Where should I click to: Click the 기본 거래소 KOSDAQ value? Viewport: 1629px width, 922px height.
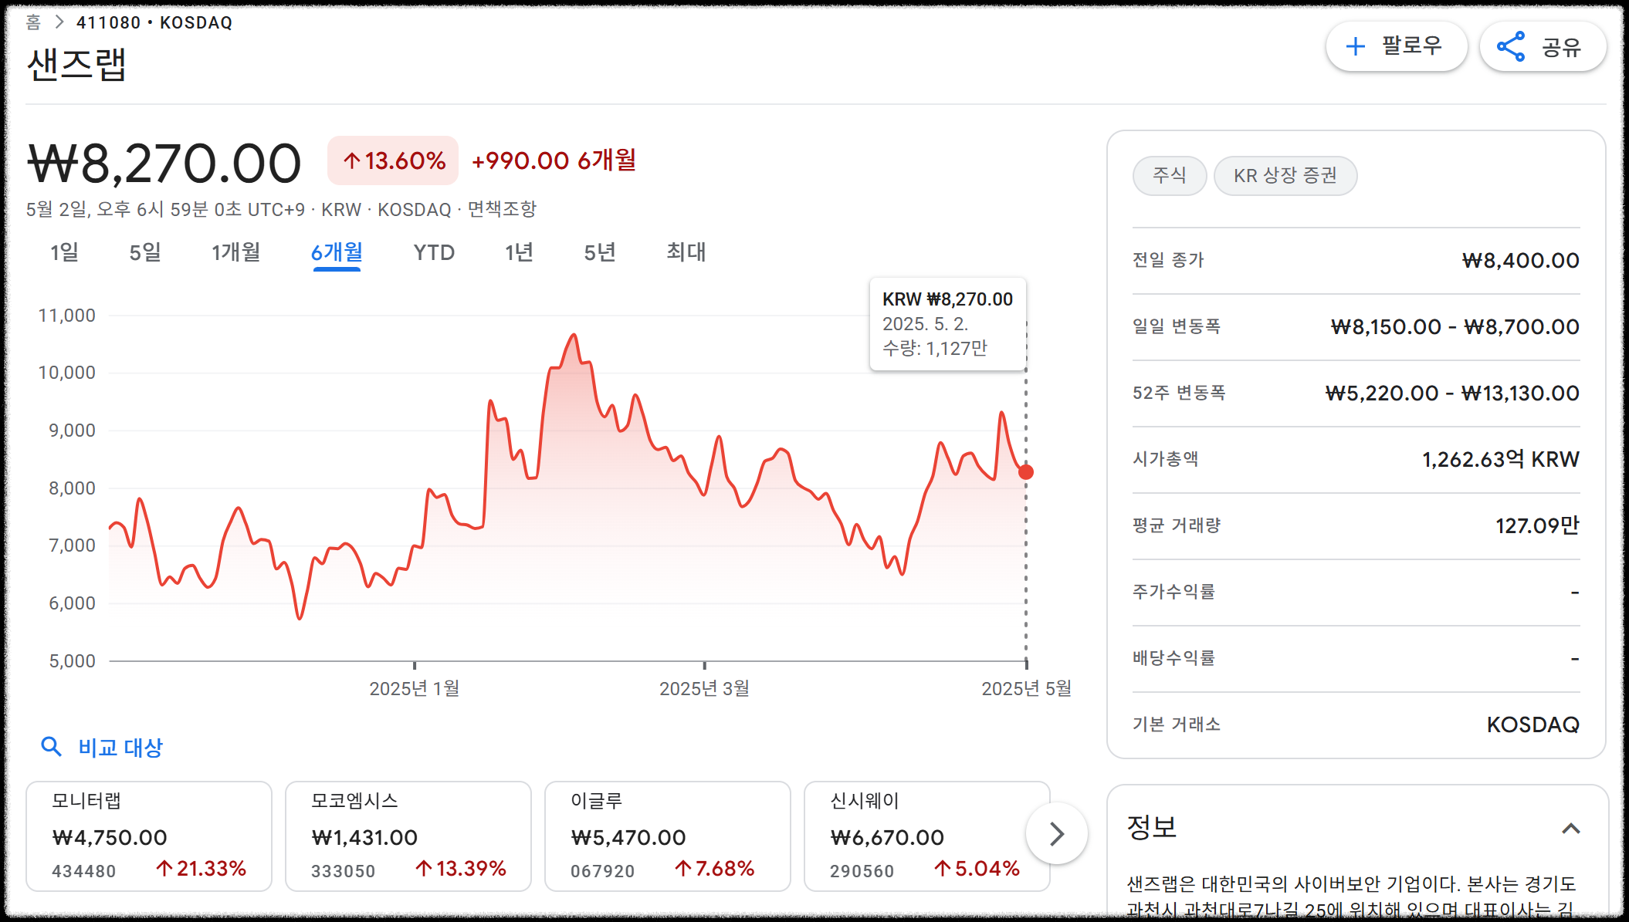point(1532,724)
